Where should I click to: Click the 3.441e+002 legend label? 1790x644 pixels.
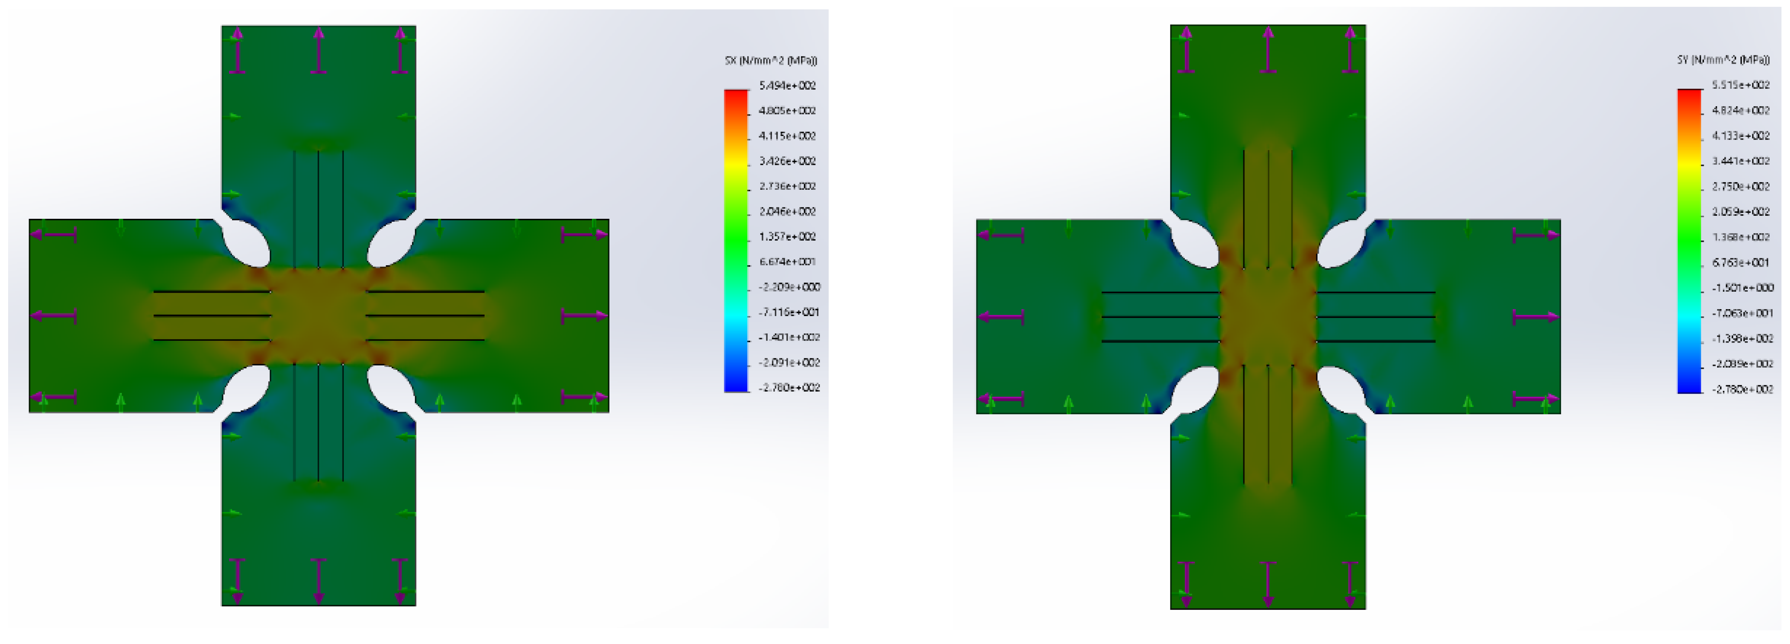[x=1740, y=161]
